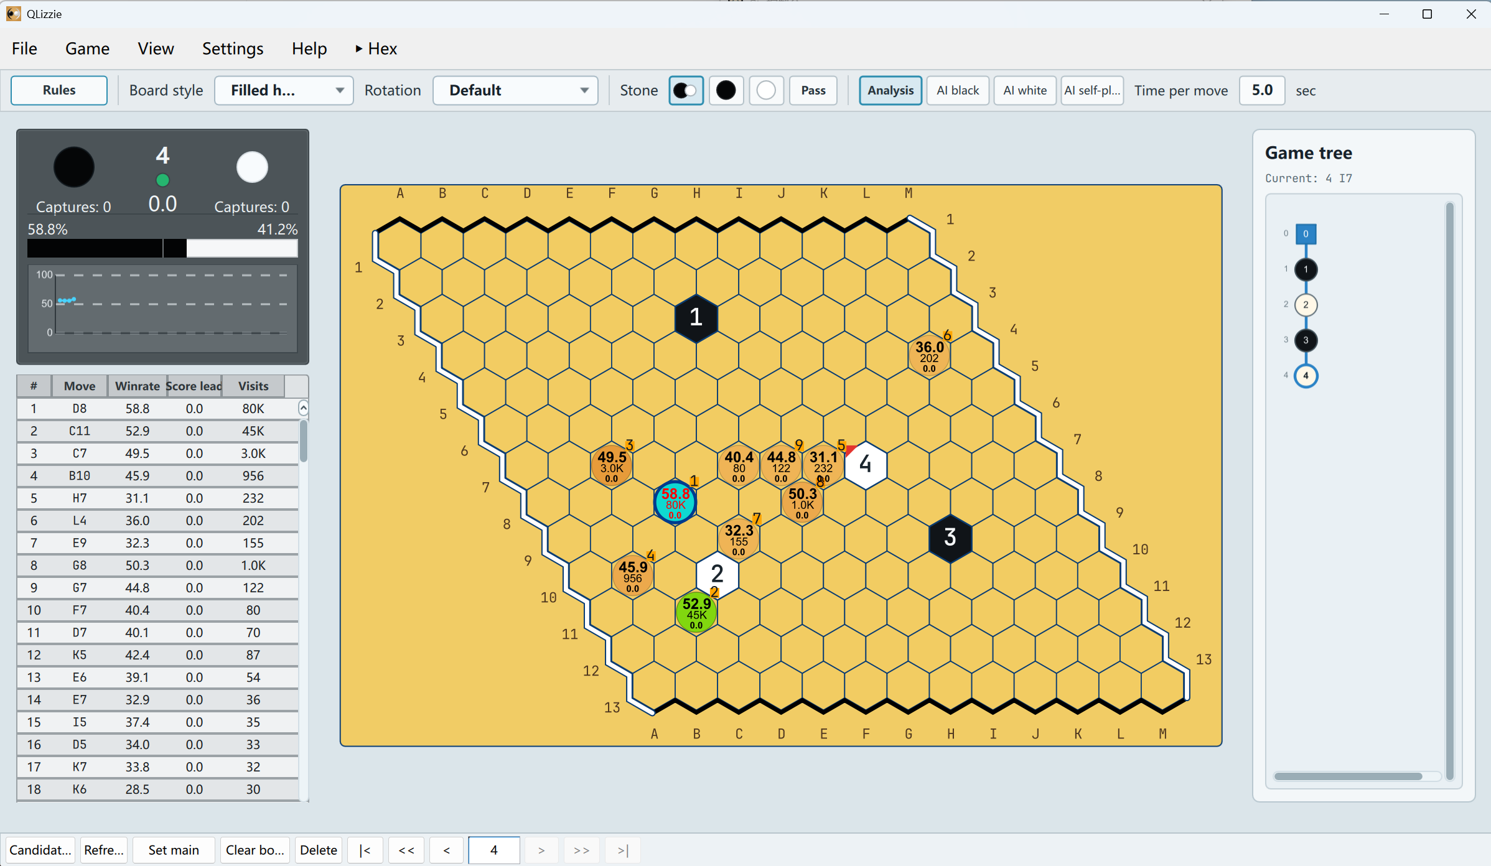
Task: Sort table by Visits column
Action: click(x=253, y=386)
